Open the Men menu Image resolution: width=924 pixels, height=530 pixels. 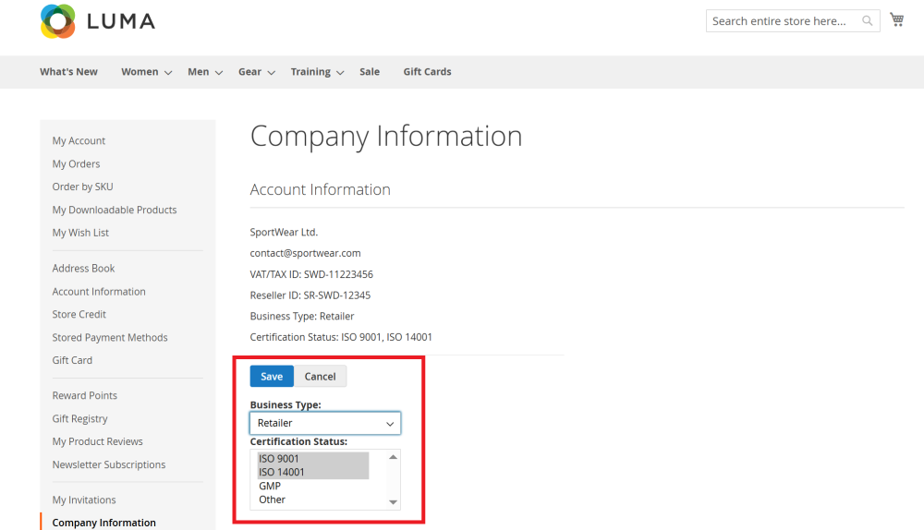[x=198, y=72]
